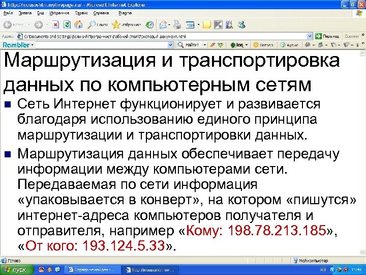Click the green bug icon on Rambler bar
This screenshot has width=366, height=275.
point(221,45)
